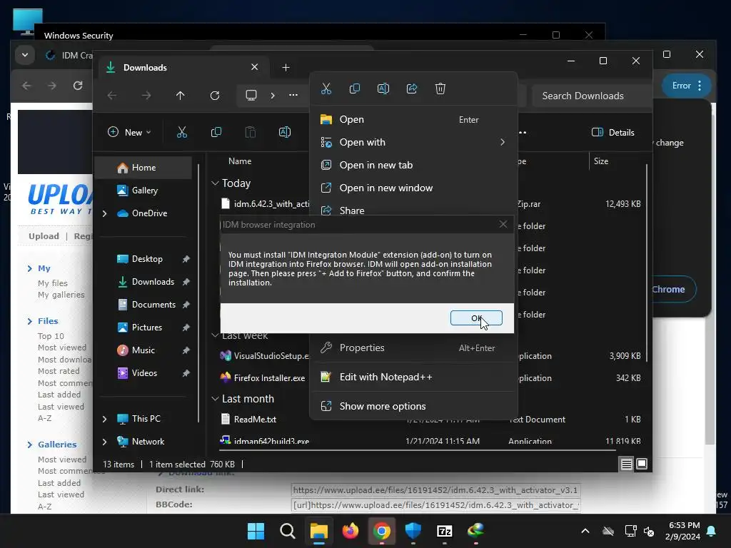
Task: Click the Copy icon in Explorer toolbar
Action: 216,132
